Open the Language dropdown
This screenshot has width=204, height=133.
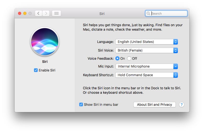pyautogui.click(x=146, y=42)
